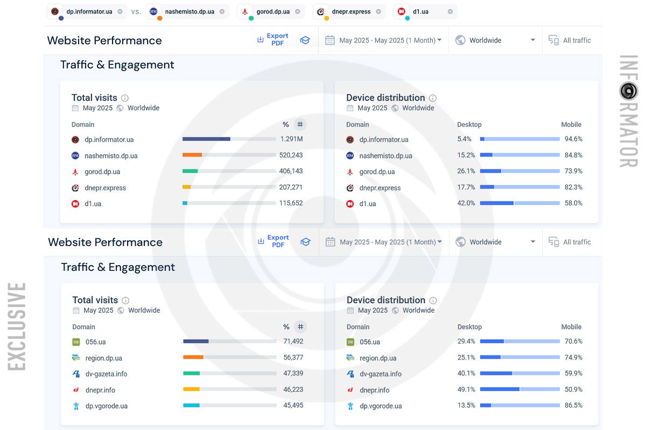This screenshot has height=430, width=646.
Task: Click gorod.dp.ua favicon in top chip
Action: click(x=245, y=11)
